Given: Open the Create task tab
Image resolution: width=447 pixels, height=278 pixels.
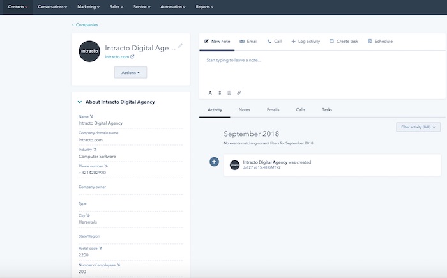Looking at the screenshot, I should [x=344, y=42].
